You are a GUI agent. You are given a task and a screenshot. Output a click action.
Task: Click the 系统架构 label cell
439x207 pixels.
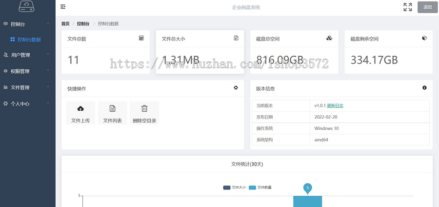[281, 140]
